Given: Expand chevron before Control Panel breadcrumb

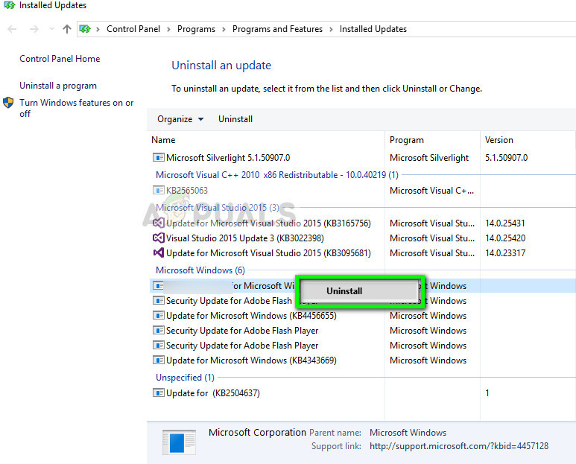Looking at the screenshot, I should coord(98,29).
